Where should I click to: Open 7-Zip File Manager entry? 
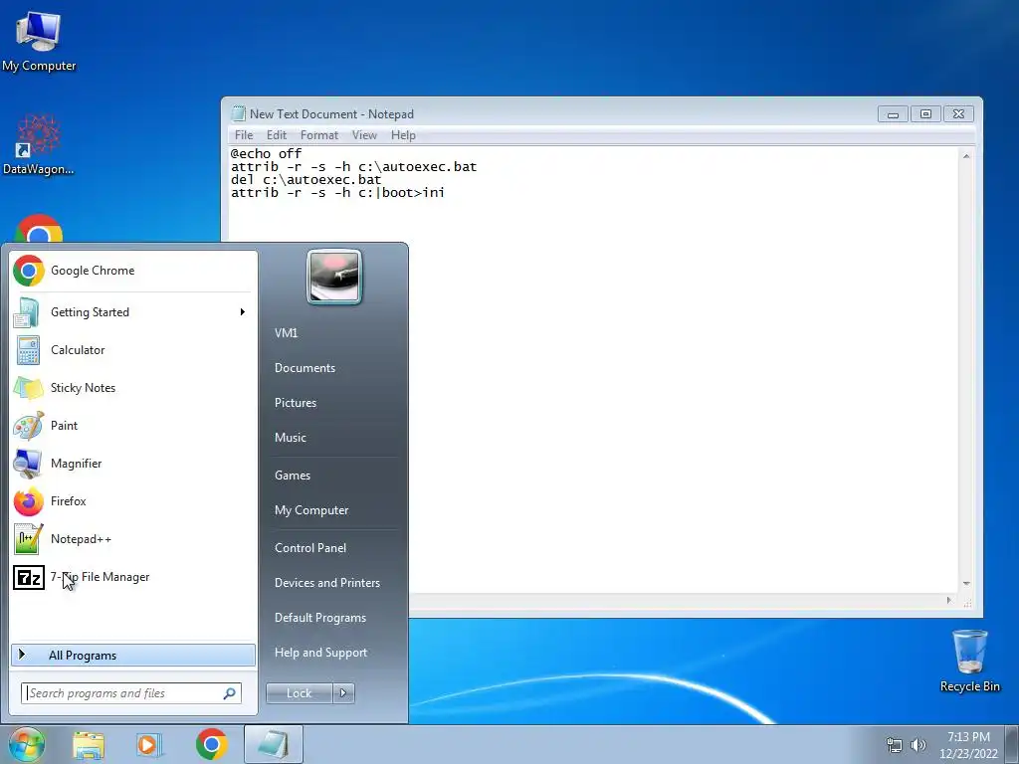click(133, 576)
